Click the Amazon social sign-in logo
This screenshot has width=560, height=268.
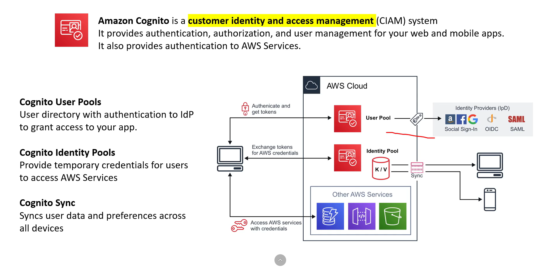click(x=450, y=119)
